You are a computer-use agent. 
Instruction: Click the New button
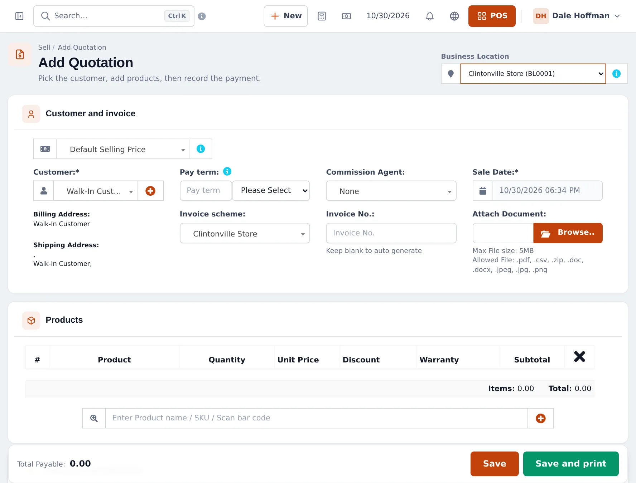tap(286, 16)
